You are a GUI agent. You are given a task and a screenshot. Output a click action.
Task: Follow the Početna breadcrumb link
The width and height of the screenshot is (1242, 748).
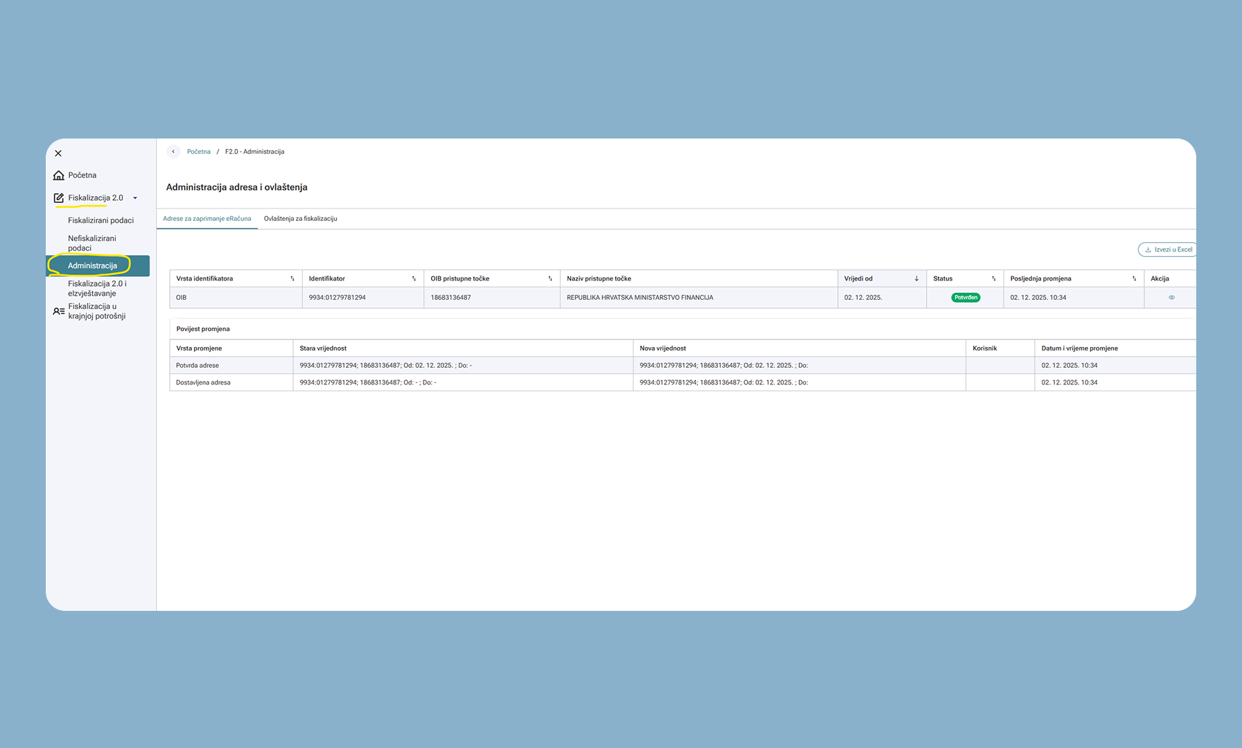(198, 152)
